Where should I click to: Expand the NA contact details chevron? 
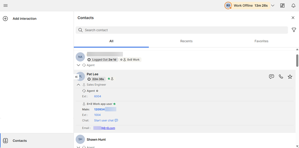(78, 65)
